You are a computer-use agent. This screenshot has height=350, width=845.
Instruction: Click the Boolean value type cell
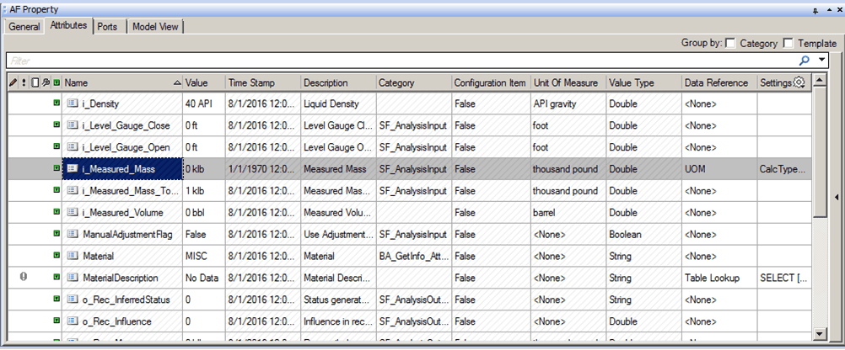644,235
